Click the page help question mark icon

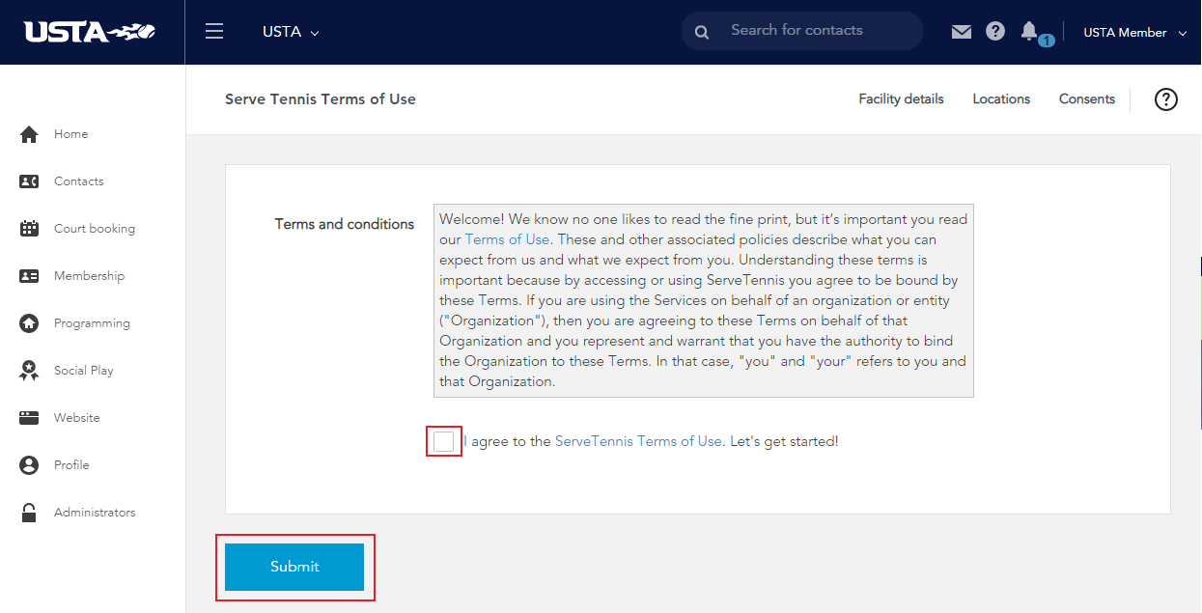point(1166,99)
